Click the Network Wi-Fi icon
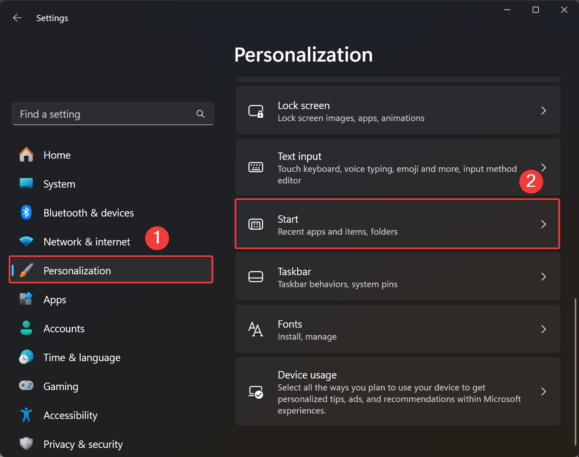Image resolution: width=579 pixels, height=457 pixels. (26, 241)
